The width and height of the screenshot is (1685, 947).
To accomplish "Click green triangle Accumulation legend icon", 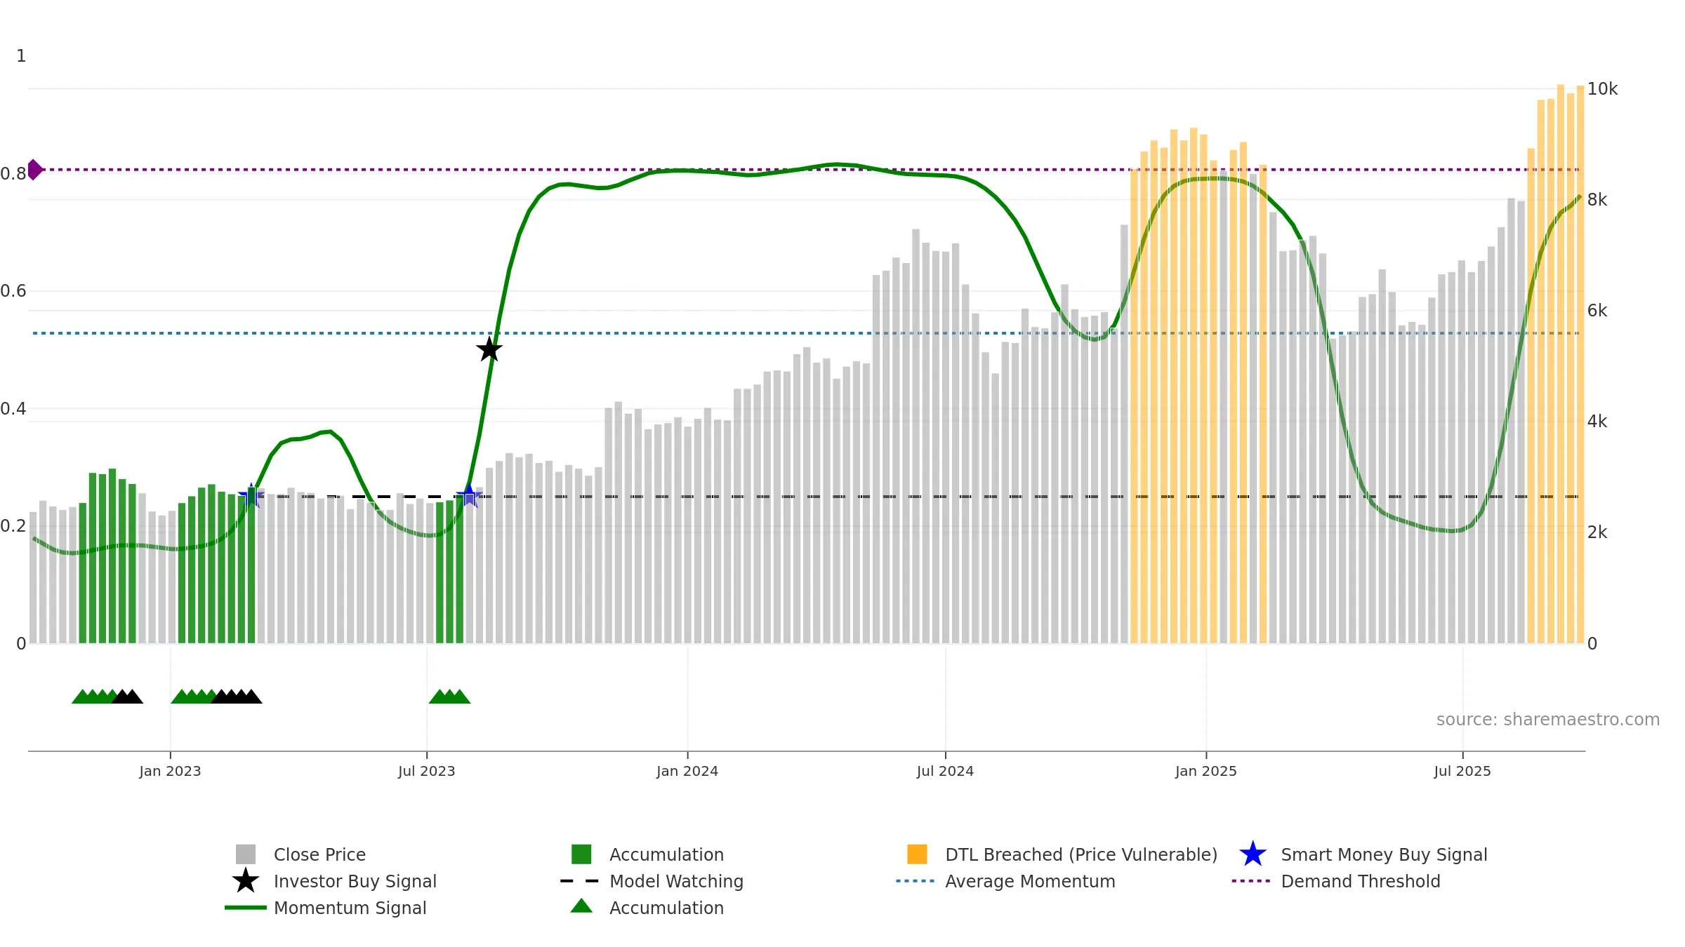I will pyautogui.click(x=581, y=906).
